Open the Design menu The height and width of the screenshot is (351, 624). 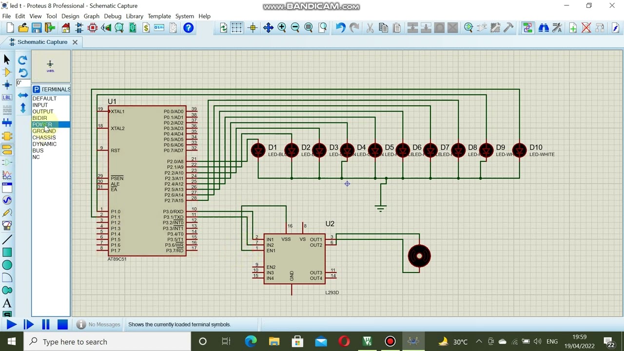pos(70,16)
